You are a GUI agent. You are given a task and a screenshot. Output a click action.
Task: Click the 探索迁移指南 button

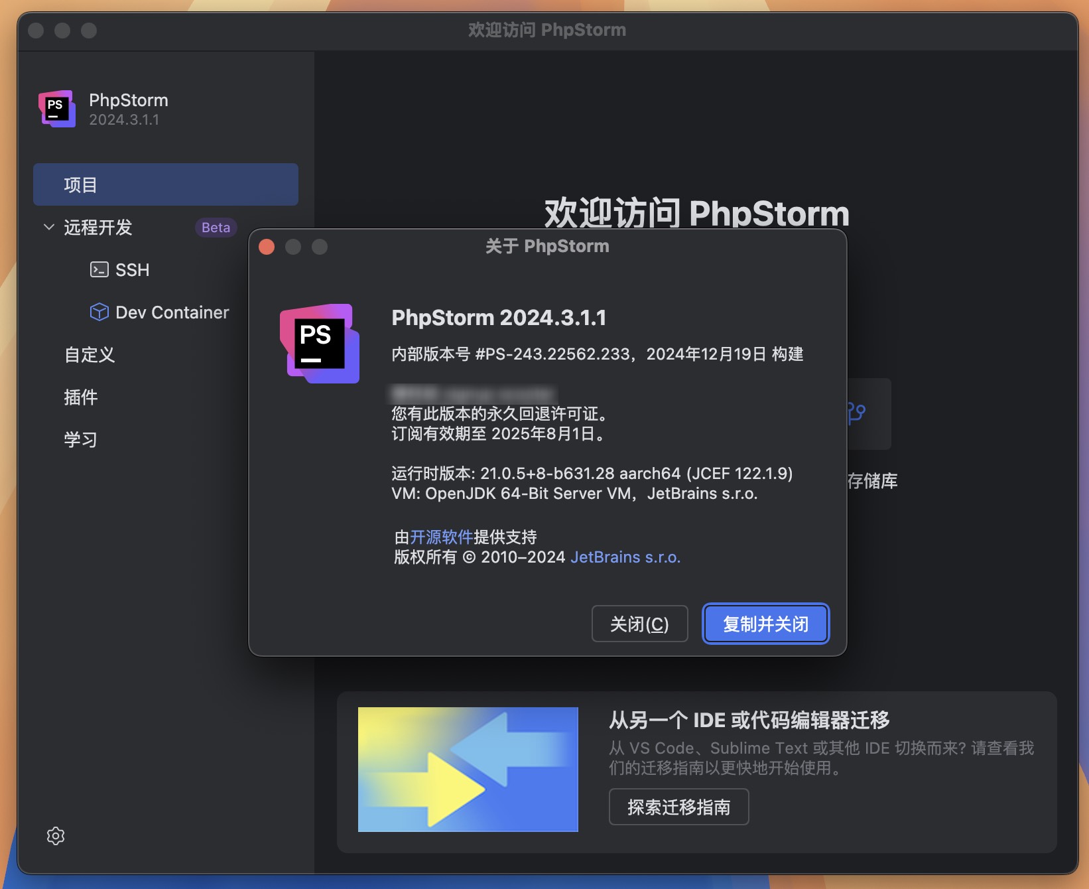point(678,807)
